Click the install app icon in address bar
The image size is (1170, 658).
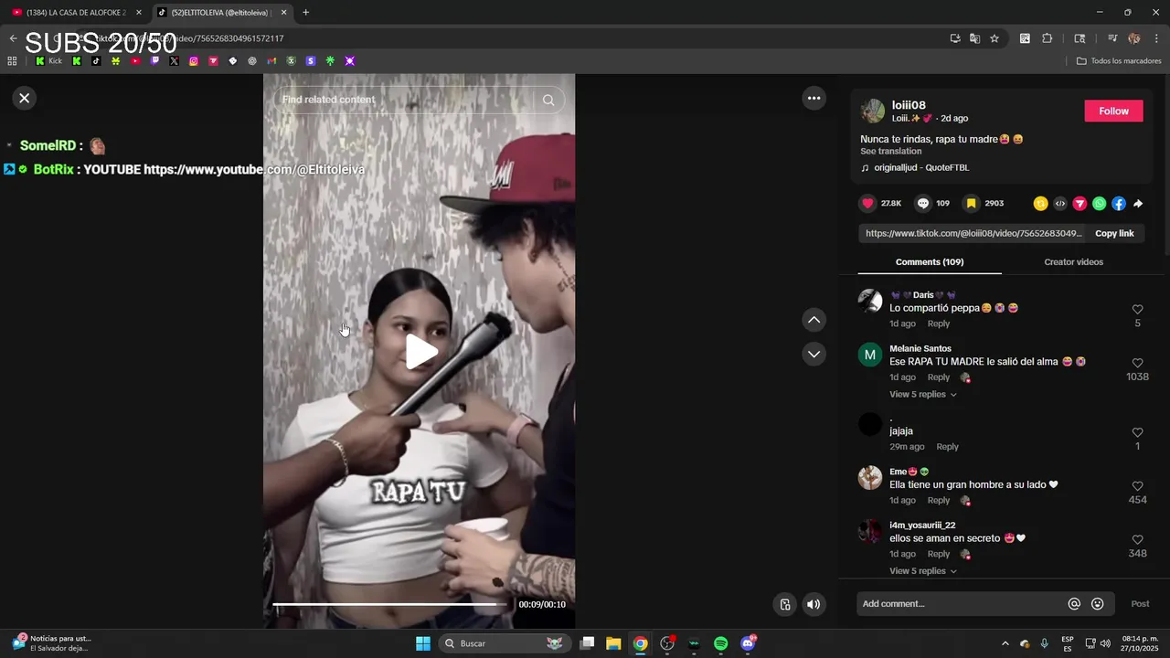(955, 38)
